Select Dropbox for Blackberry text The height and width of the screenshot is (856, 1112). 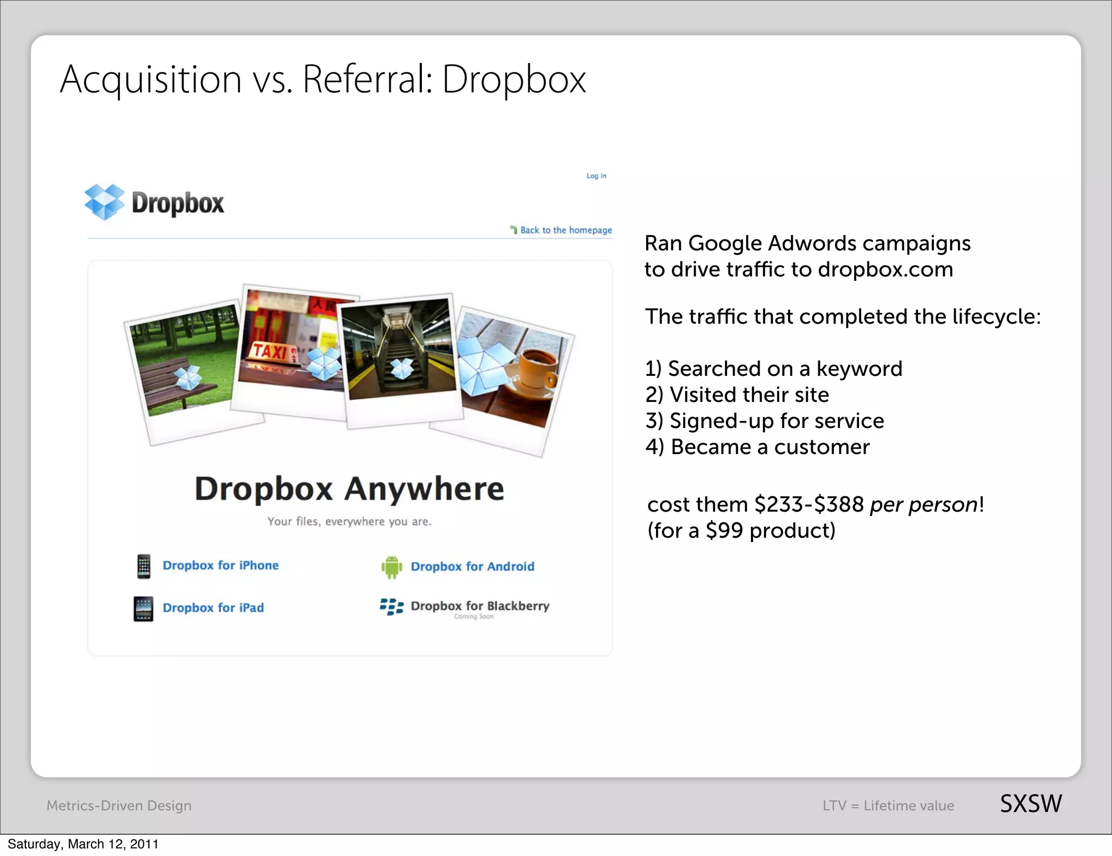click(x=480, y=606)
